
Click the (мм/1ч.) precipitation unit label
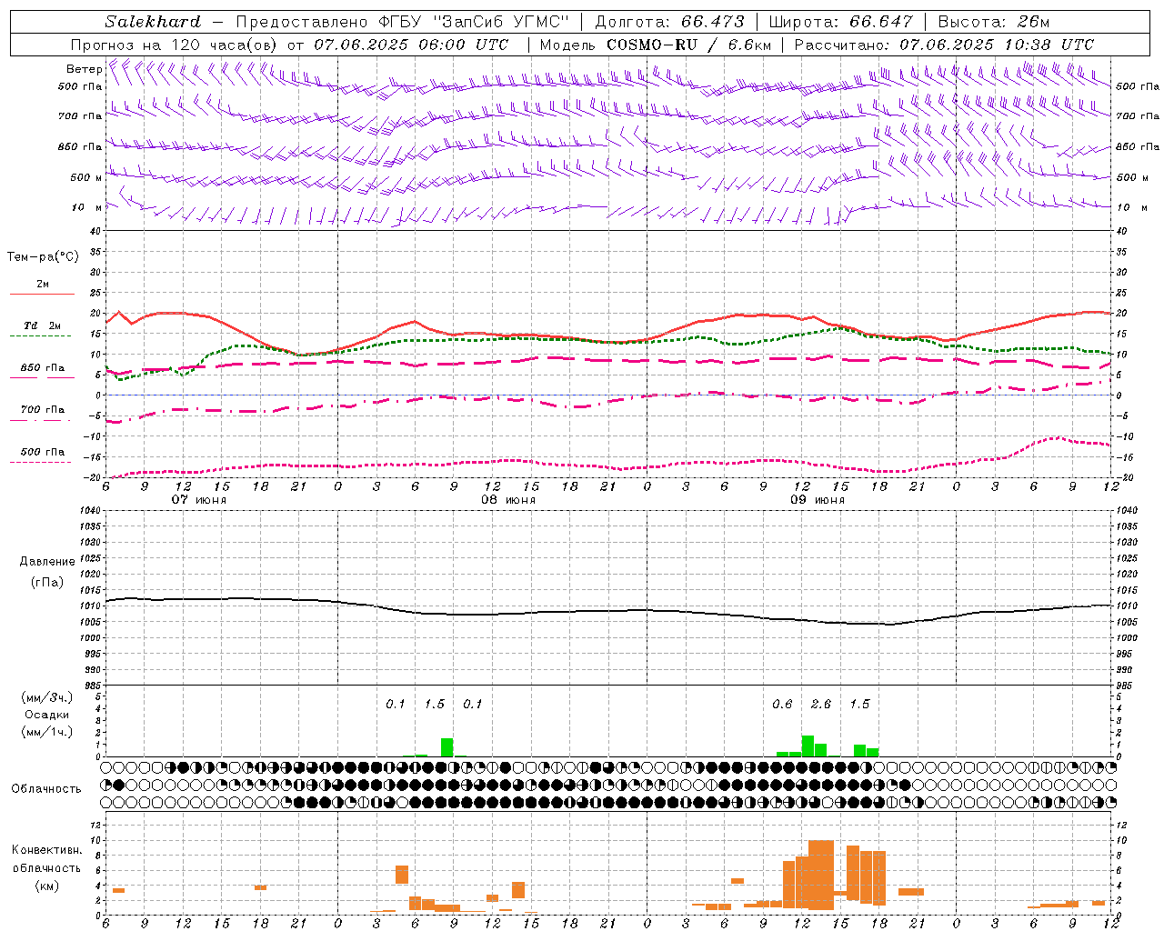47,731
